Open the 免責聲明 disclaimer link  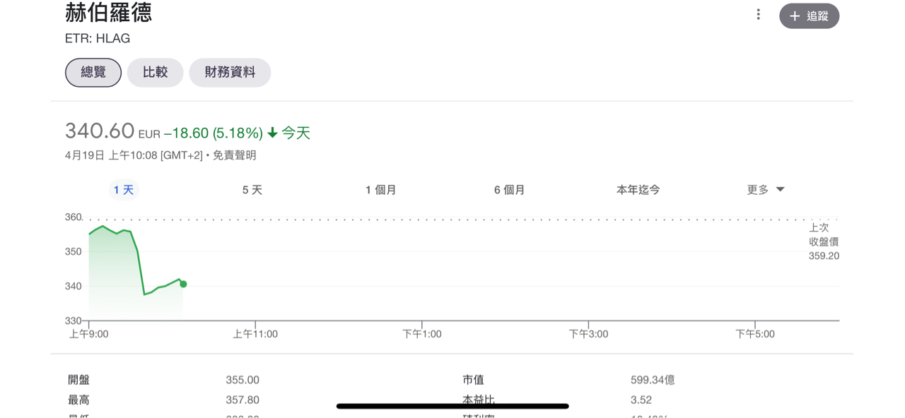(233, 155)
